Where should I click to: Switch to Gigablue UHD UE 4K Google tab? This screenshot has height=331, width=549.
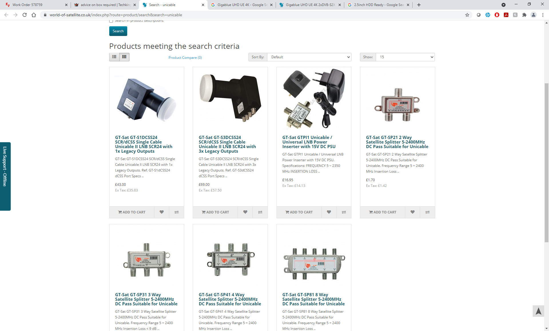[242, 5]
